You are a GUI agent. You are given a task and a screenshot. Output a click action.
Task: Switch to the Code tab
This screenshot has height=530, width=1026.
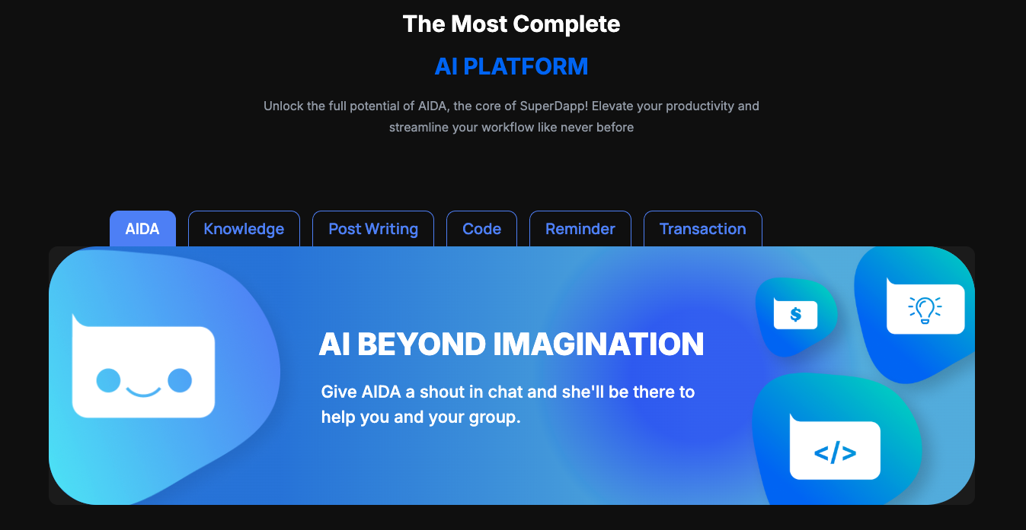coord(481,229)
